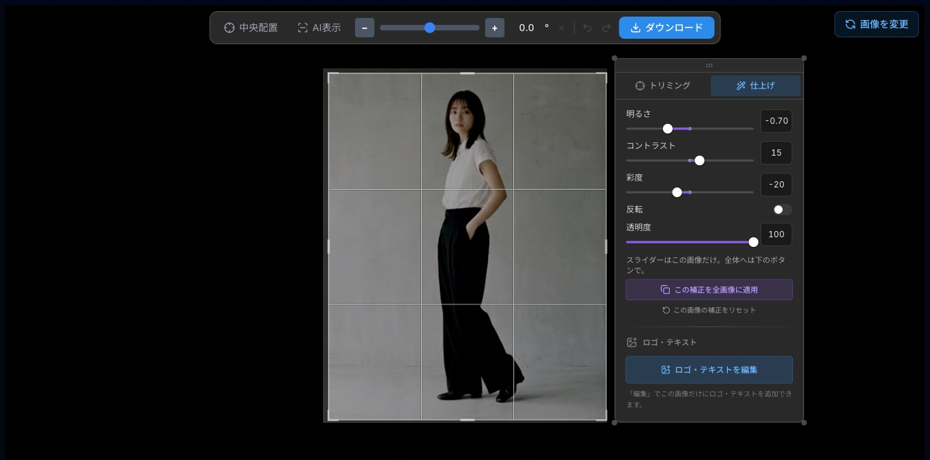Click the 中央配置 center alignment button
Viewport: 930px width, 460px height.
pos(250,28)
